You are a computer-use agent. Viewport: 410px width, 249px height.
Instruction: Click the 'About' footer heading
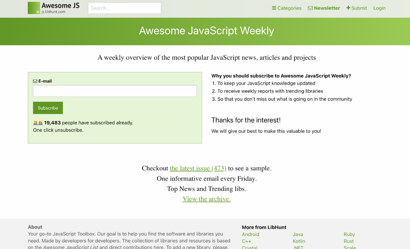35,227
